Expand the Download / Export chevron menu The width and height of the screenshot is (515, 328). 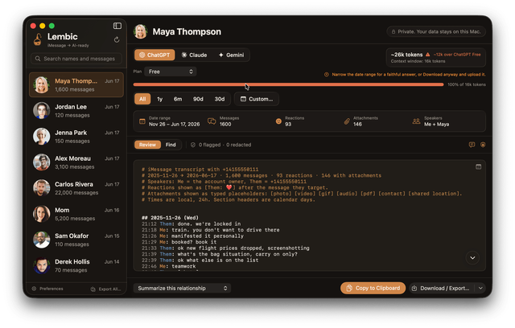click(x=480, y=289)
